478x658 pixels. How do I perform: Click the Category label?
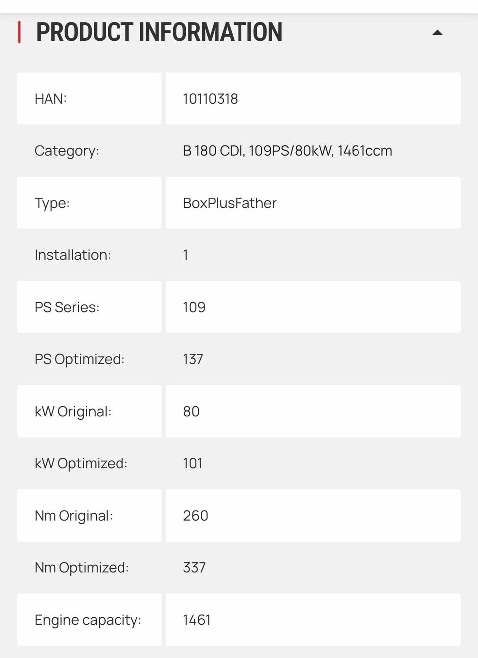click(67, 151)
